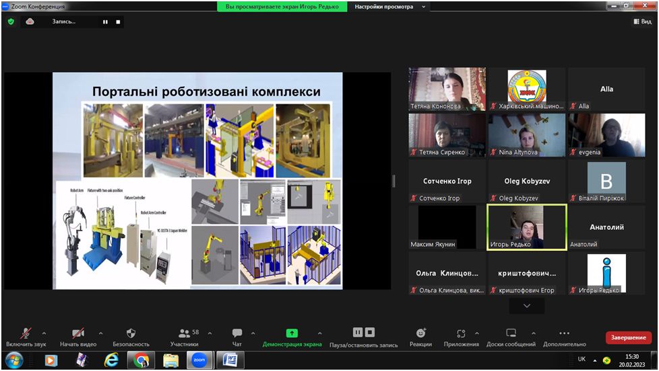Expand arrow beside Доски сообщений
The height and width of the screenshot is (371, 659).
[534, 333]
